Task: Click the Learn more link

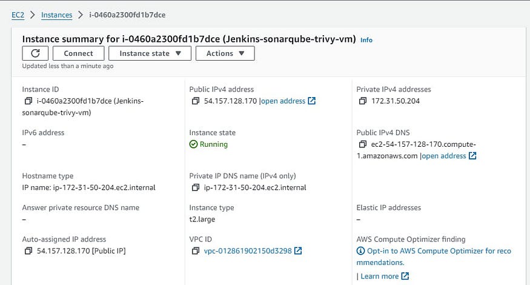Action: pos(380,276)
